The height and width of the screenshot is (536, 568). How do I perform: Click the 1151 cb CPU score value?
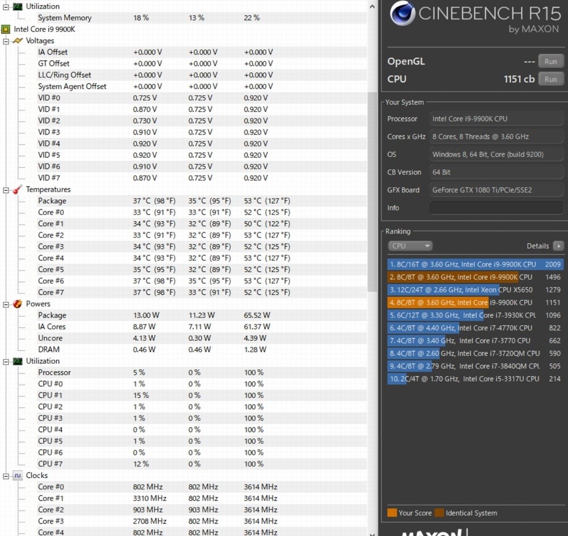coord(519,79)
